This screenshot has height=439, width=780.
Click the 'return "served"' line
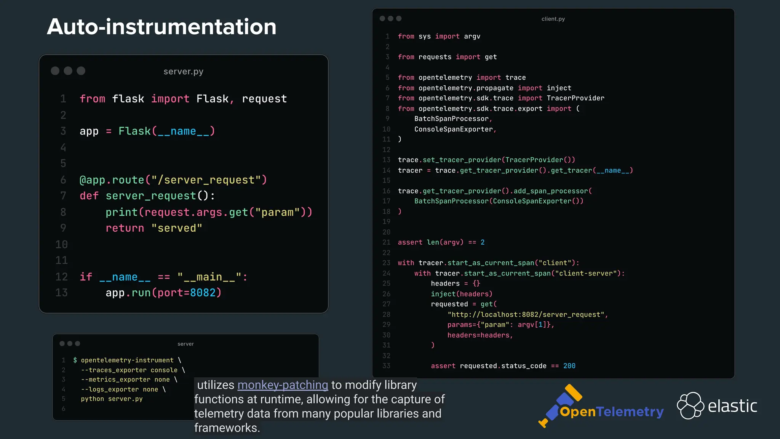[x=154, y=228]
